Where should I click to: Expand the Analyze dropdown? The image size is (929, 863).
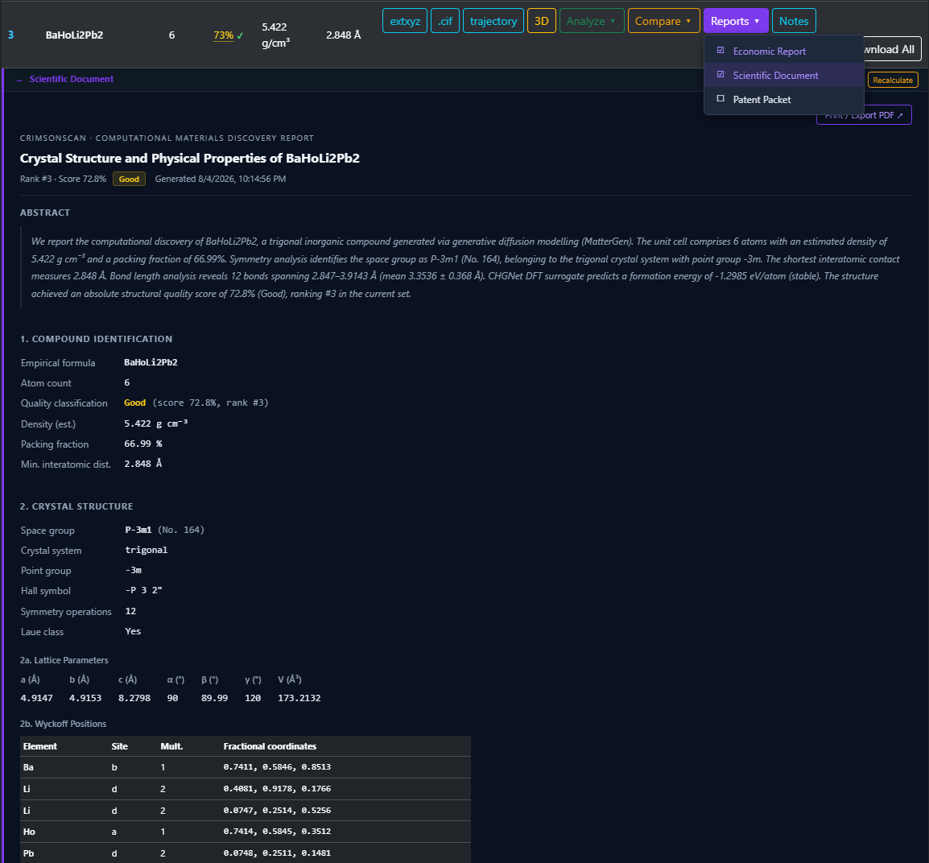(591, 21)
